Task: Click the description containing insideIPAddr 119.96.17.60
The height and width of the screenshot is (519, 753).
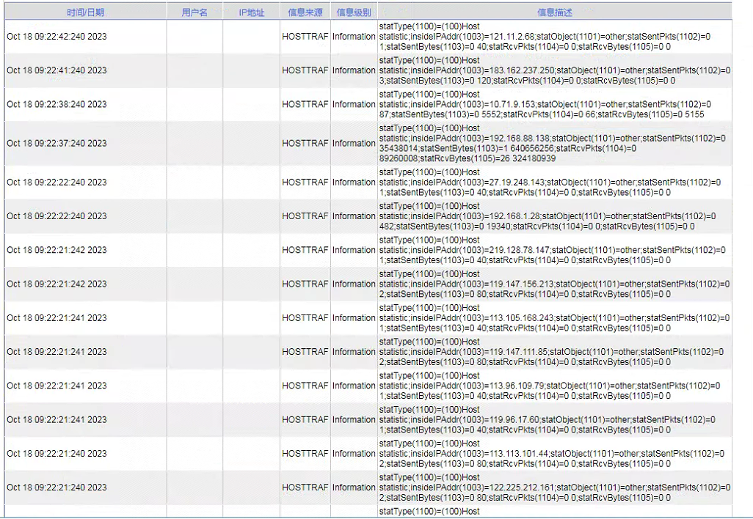Action: (547, 420)
